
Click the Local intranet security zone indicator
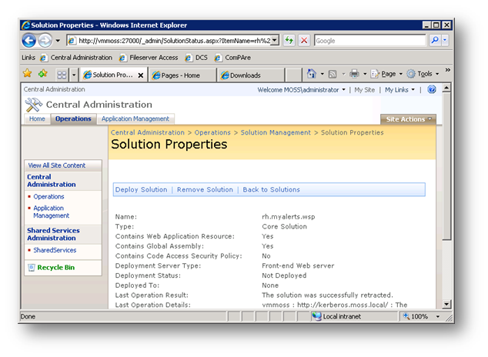[x=336, y=316]
